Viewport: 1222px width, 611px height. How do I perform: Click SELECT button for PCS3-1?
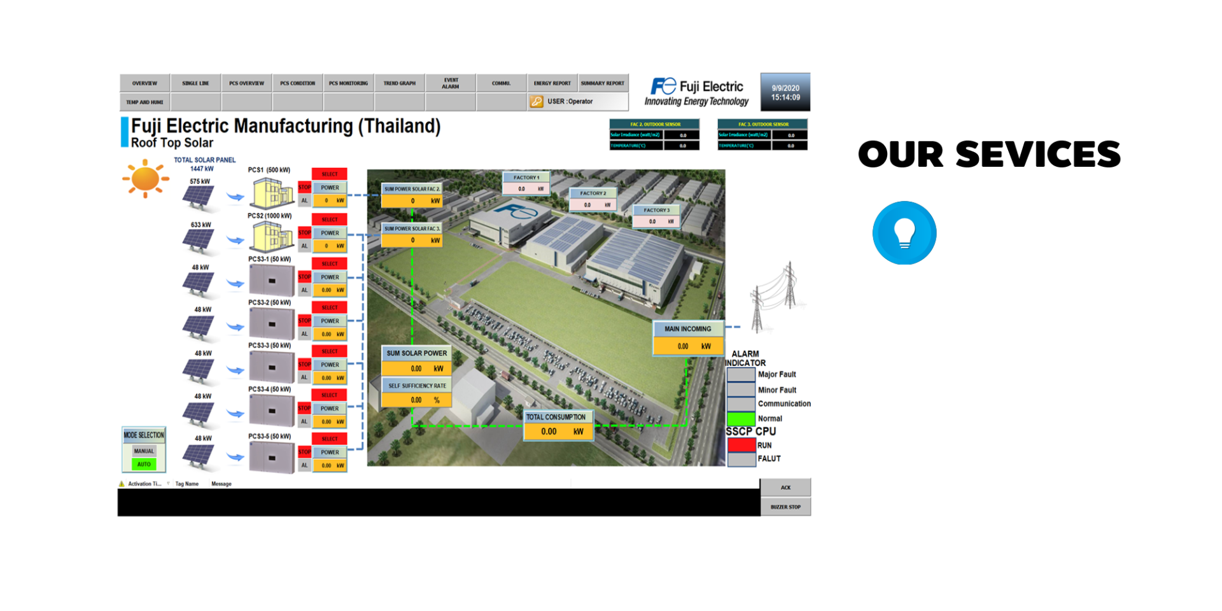[329, 263]
